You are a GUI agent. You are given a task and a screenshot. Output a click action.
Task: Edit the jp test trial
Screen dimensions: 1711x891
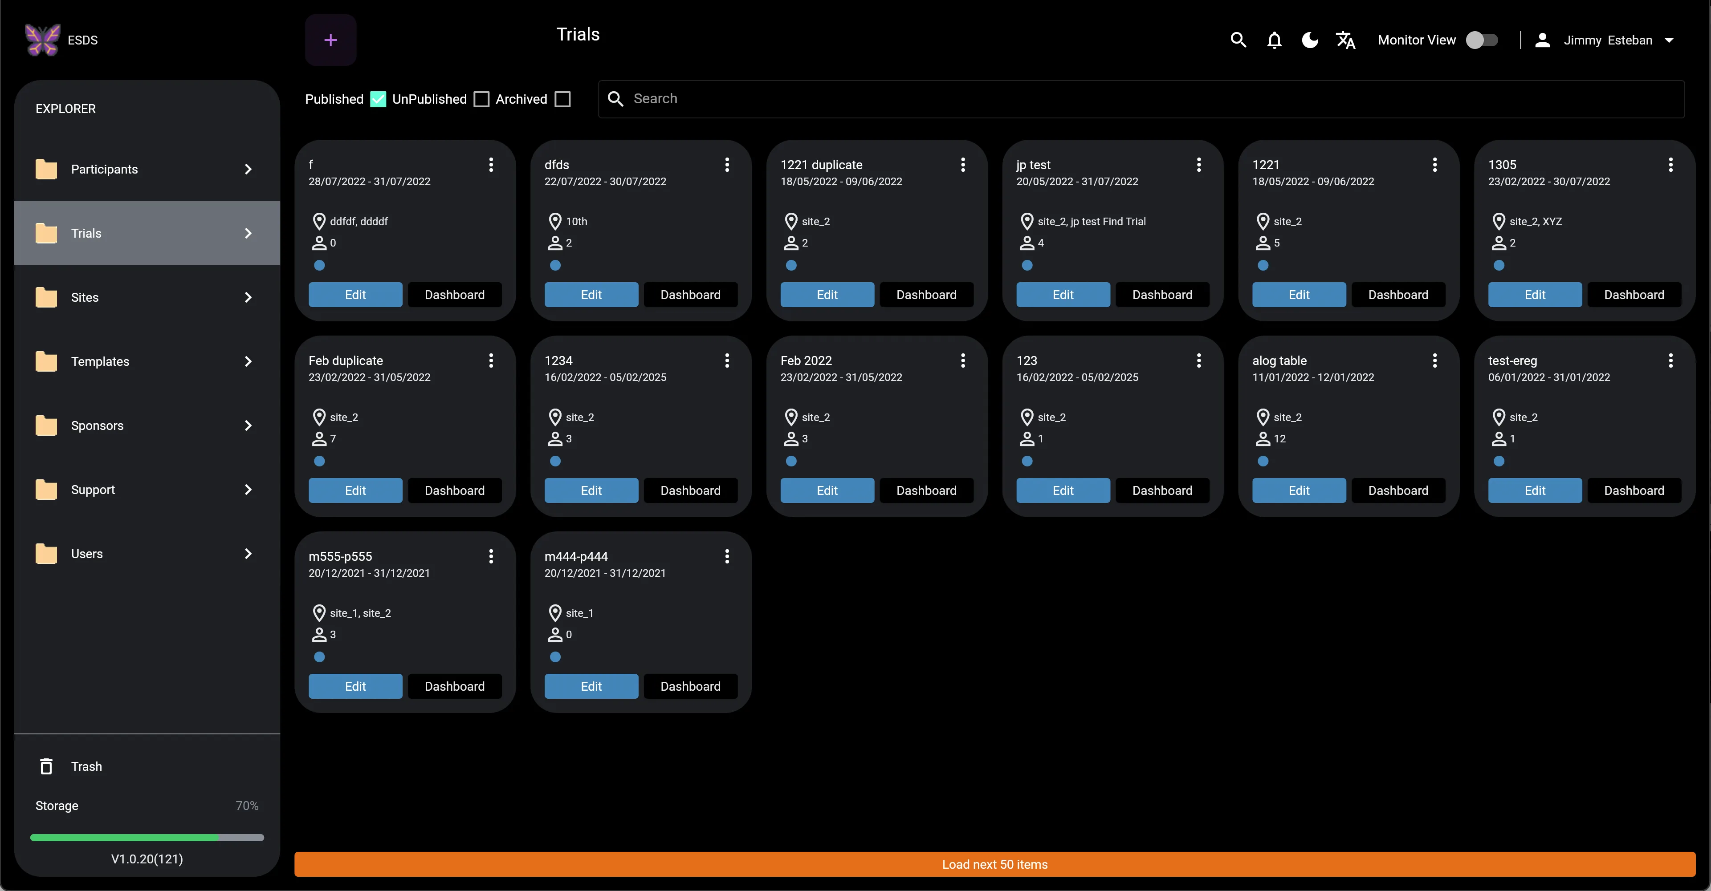1063,295
